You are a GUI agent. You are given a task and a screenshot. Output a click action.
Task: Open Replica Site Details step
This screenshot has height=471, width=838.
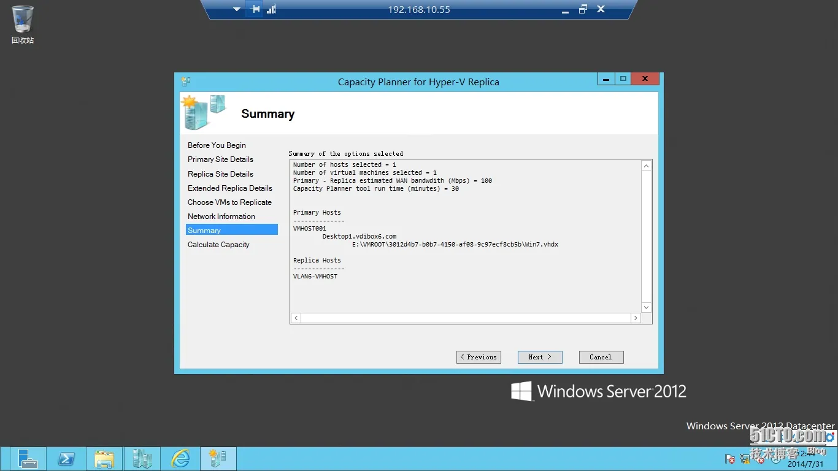220,174
